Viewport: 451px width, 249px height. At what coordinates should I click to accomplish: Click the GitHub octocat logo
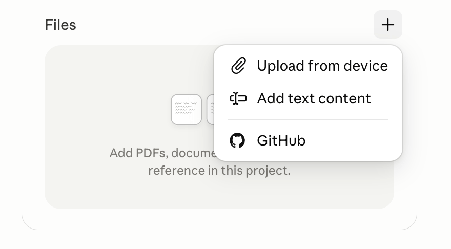[237, 140]
